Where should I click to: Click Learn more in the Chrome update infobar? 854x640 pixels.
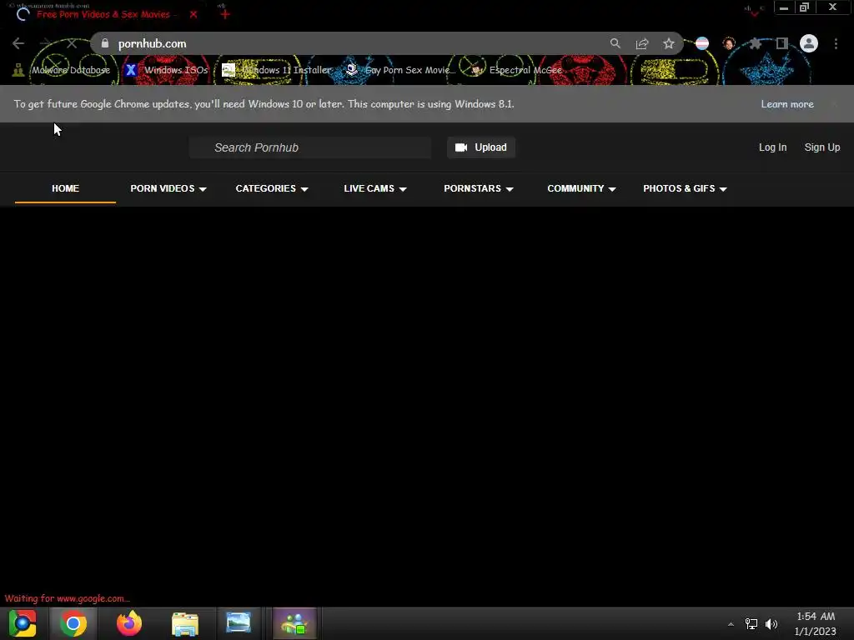coord(787,104)
